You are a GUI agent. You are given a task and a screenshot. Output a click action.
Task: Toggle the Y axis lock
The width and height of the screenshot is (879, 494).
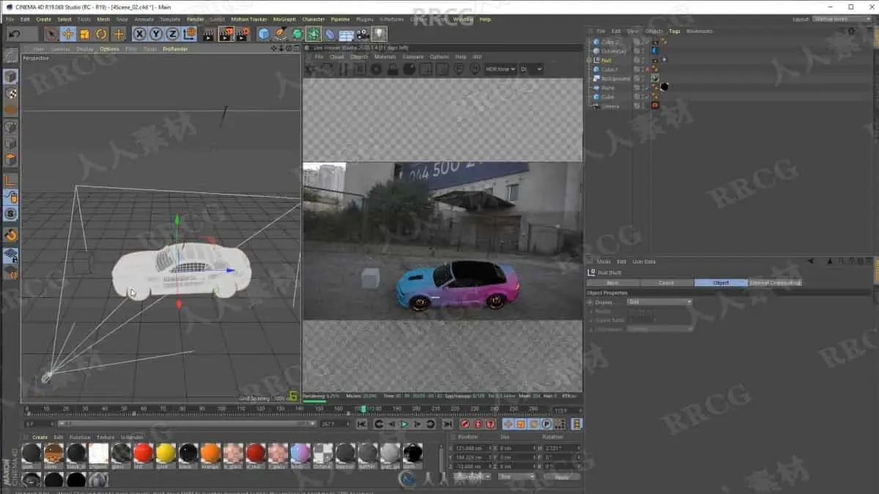click(156, 34)
